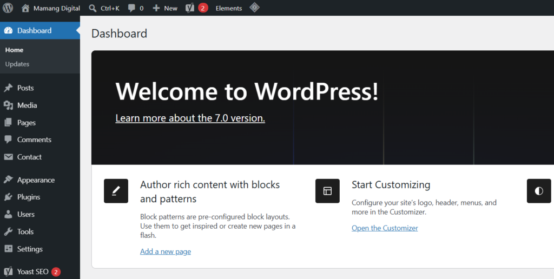Click the Yoast icon in the admin bar

click(190, 8)
